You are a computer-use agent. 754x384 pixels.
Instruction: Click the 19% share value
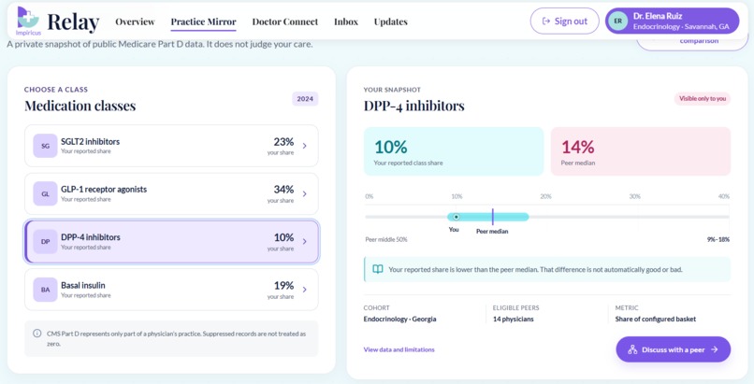click(x=283, y=286)
